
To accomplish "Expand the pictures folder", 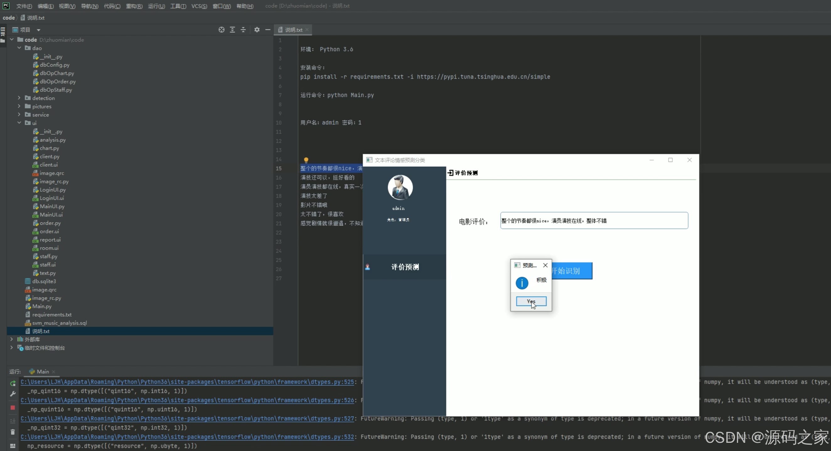I will pyautogui.click(x=19, y=106).
